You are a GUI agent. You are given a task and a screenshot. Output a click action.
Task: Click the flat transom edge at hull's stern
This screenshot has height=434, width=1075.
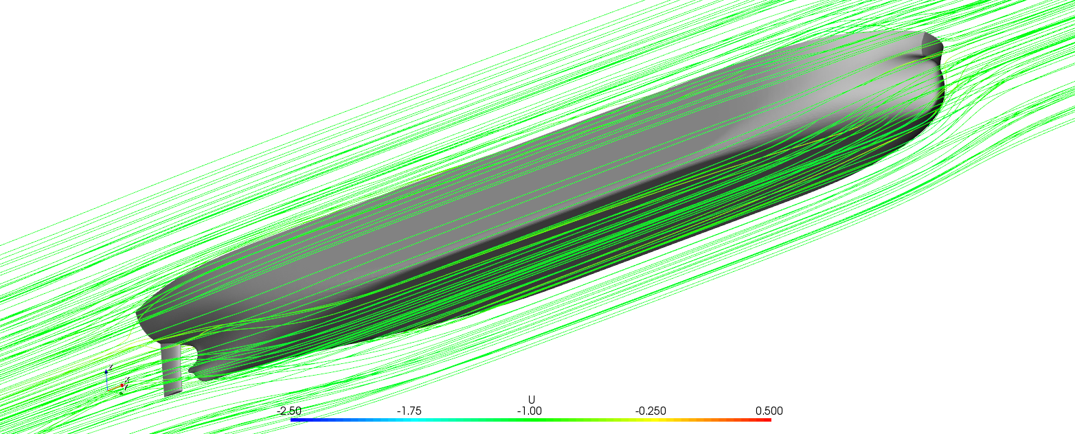(141, 317)
